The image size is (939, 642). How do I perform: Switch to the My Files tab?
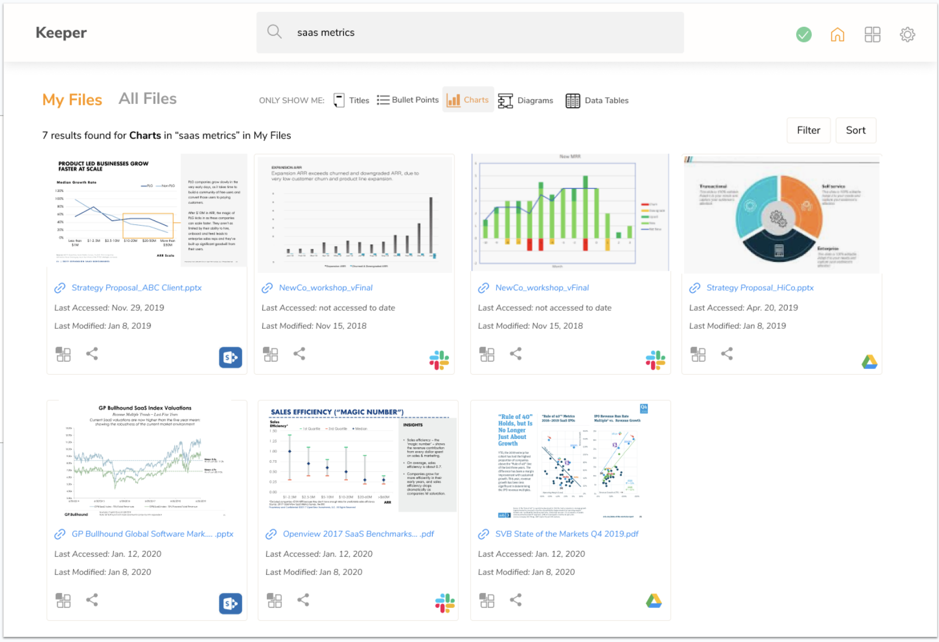(72, 100)
